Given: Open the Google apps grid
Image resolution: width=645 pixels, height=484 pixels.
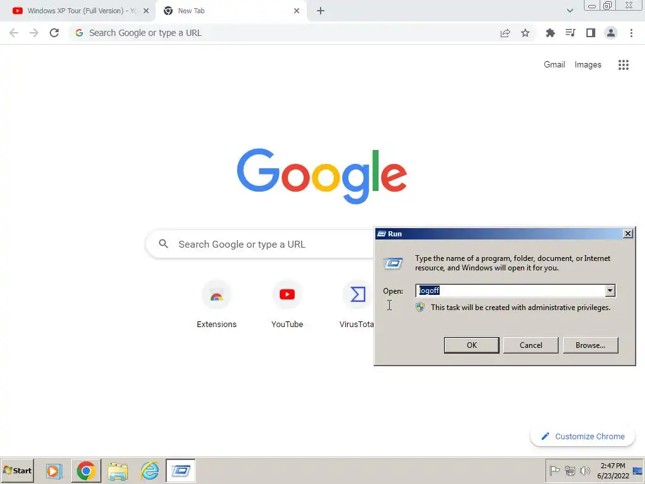Looking at the screenshot, I should 624,65.
